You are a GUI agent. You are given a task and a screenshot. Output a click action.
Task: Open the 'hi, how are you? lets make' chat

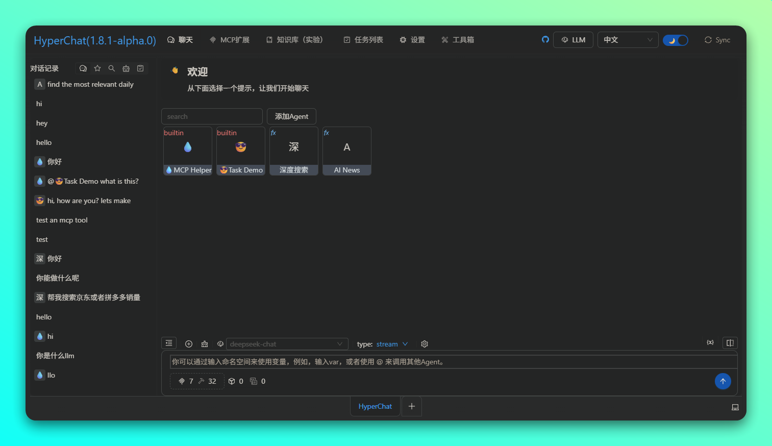click(x=92, y=201)
